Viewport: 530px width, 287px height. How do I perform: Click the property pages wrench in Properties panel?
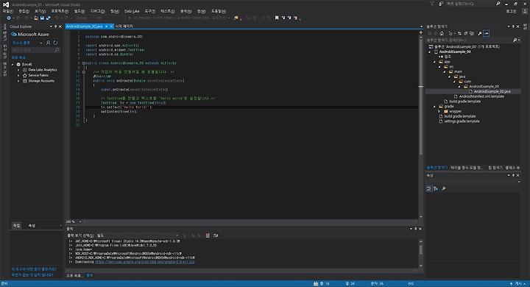444,188
